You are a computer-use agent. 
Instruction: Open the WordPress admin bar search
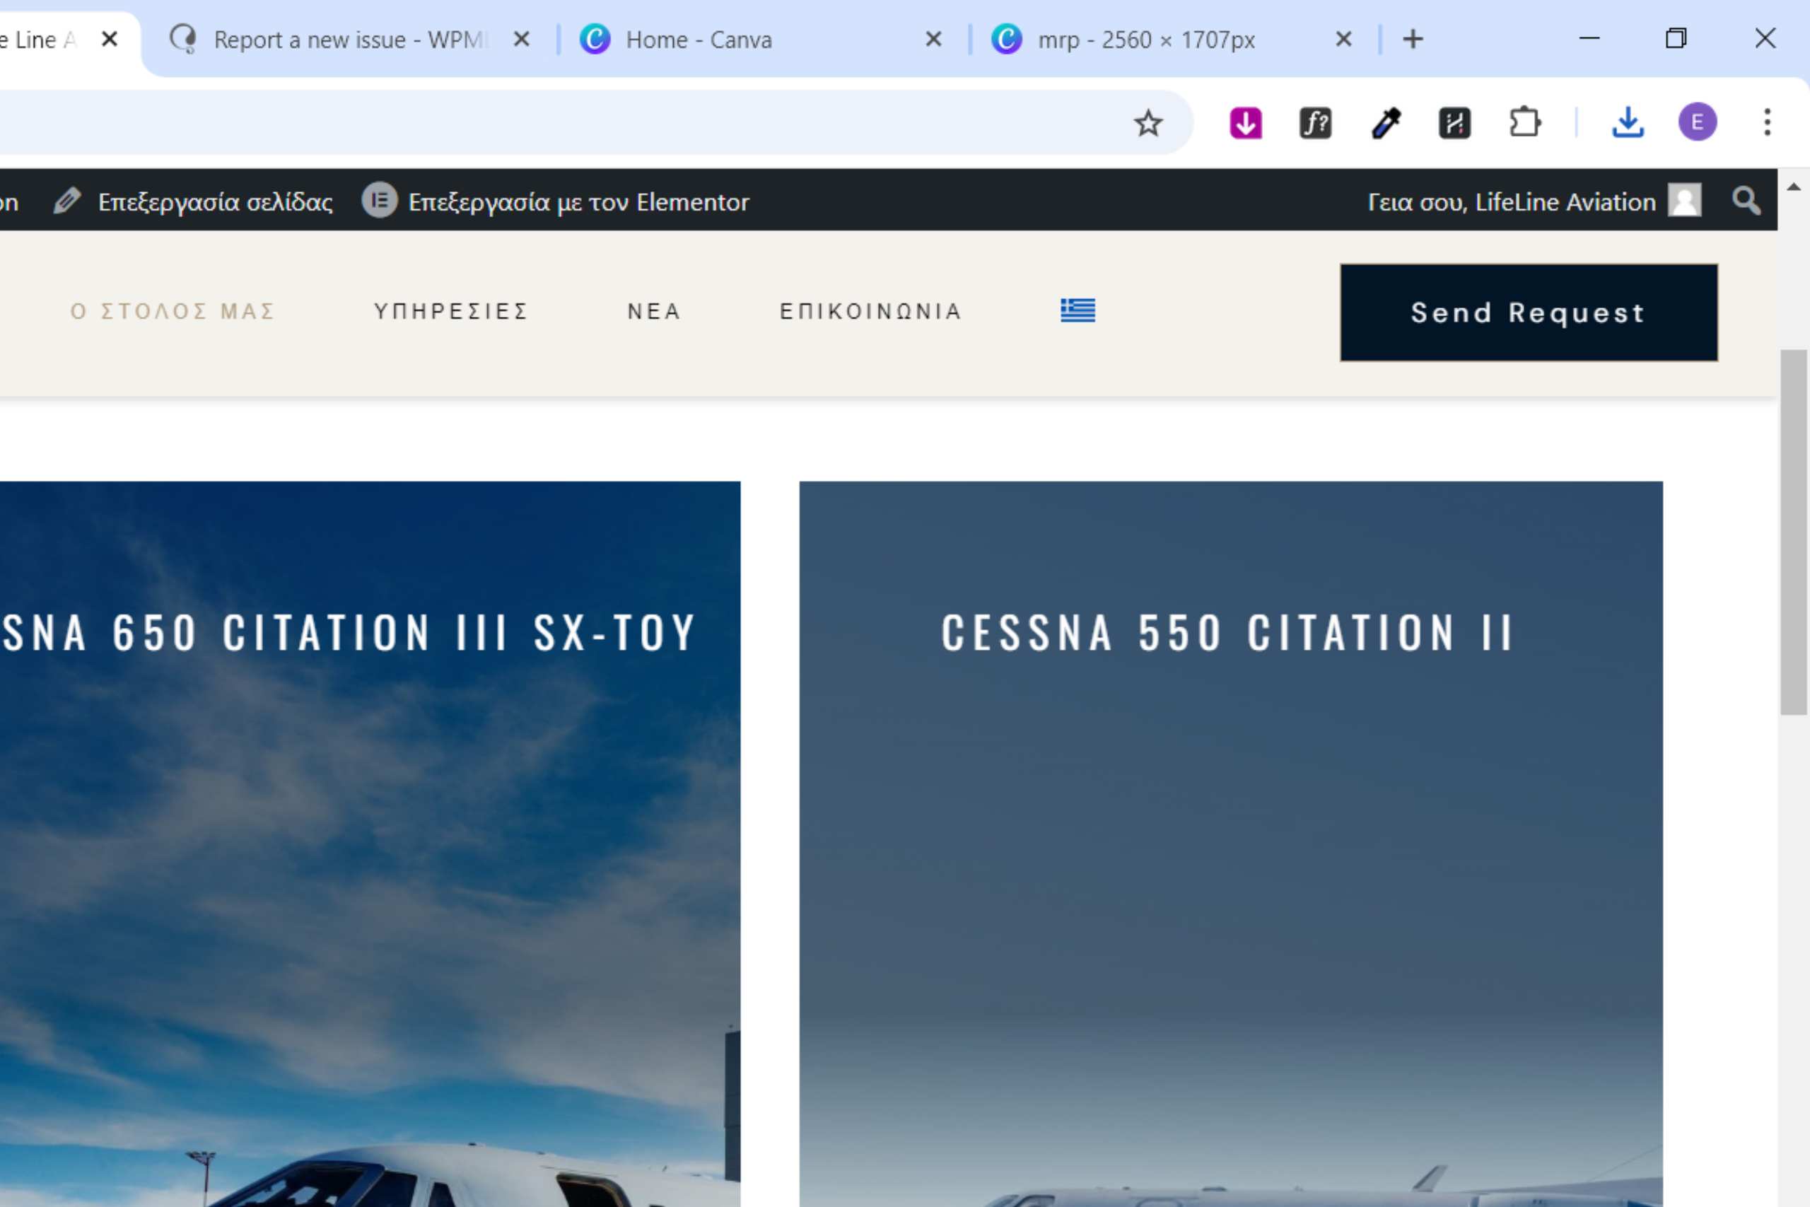pyautogui.click(x=1746, y=201)
